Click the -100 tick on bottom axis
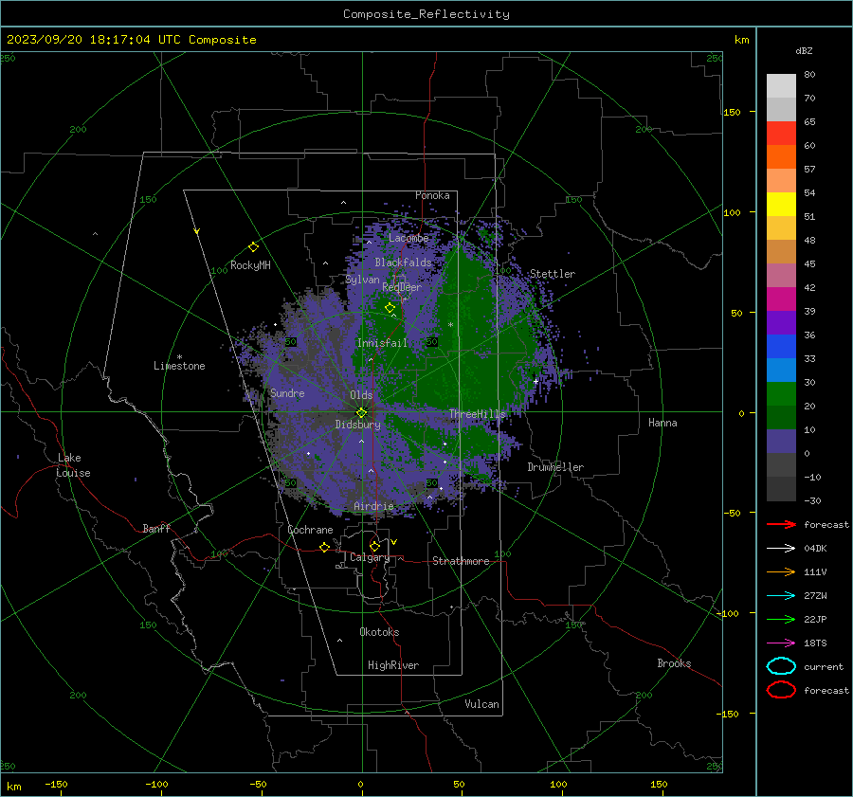 click(156, 785)
